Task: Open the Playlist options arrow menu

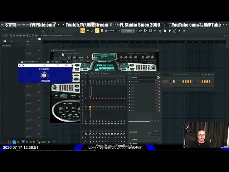Action: click(x=3, y=35)
